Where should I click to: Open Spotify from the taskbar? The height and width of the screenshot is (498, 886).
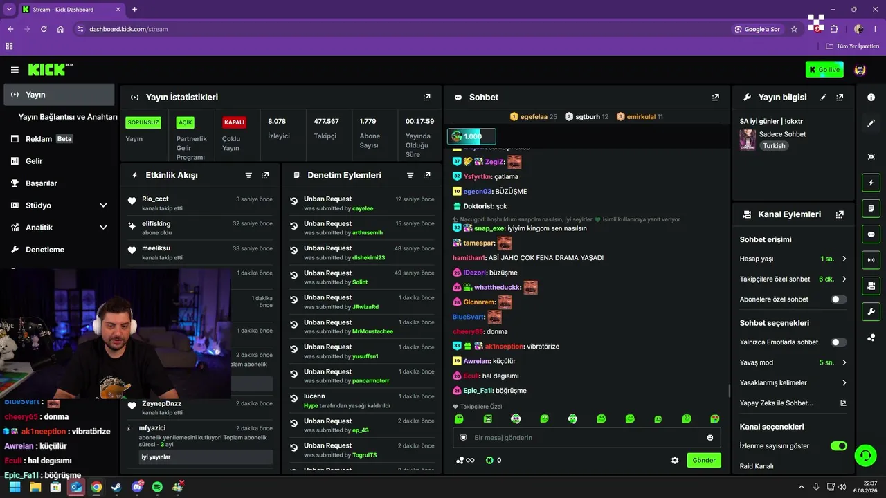pyautogui.click(x=157, y=487)
